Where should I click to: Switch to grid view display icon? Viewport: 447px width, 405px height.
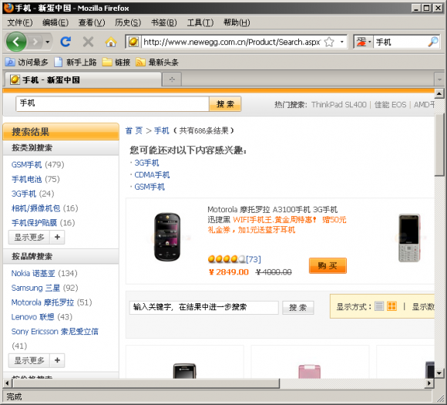[x=392, y=306]
